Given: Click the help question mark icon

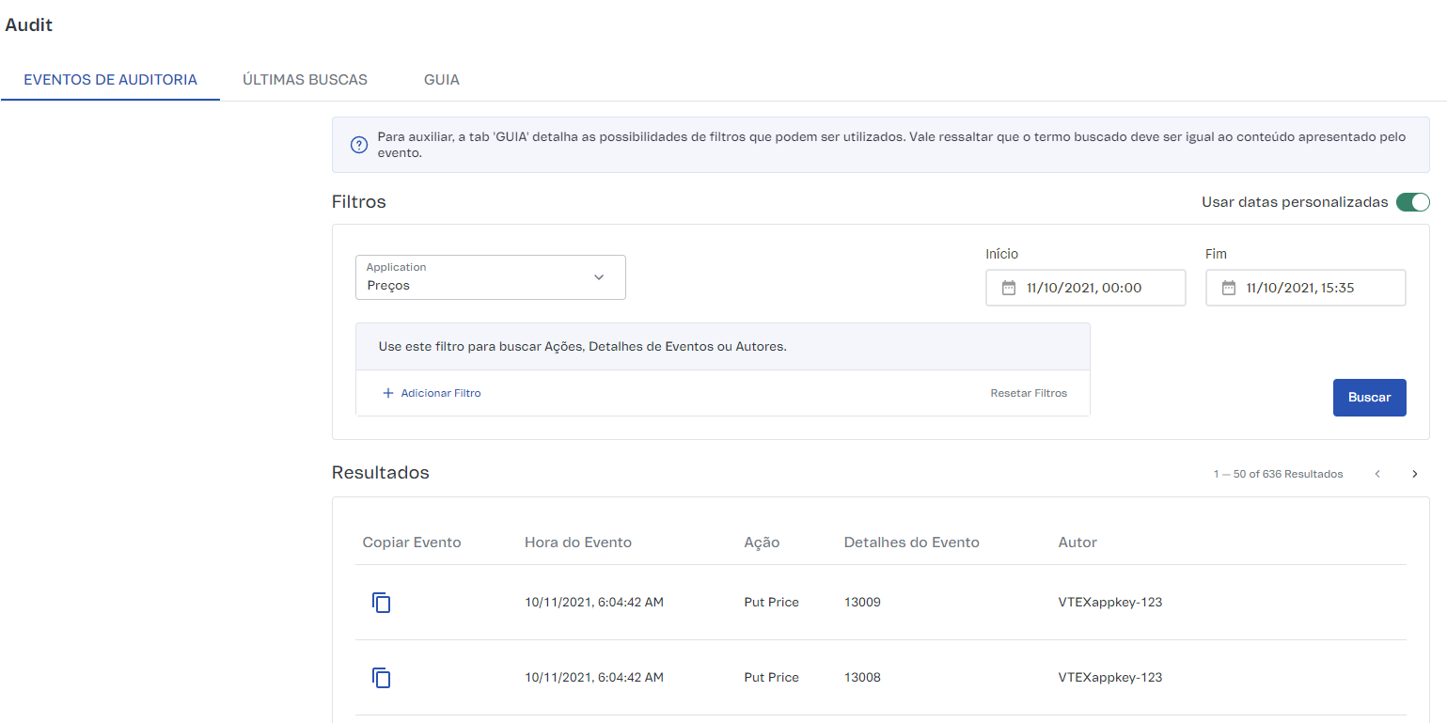Looking at the screenshot, I should point(358,145).
